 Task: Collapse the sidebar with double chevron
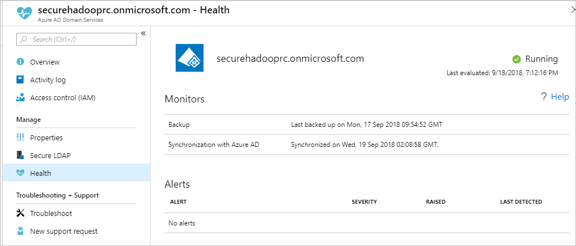(x=143, y=33)
